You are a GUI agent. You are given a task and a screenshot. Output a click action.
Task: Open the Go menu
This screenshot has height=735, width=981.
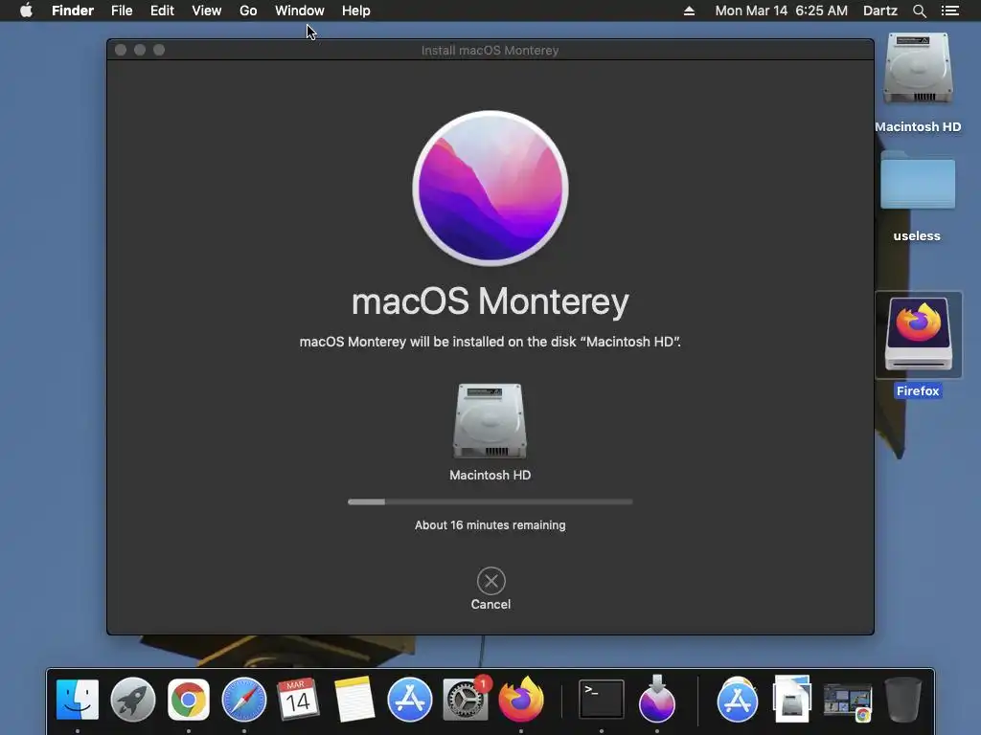[248, 11]
